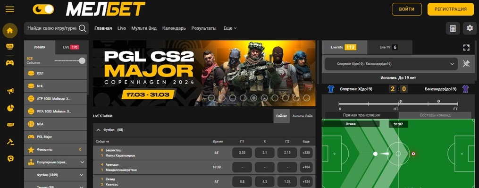Select the first banner carousel dot
Viewport: 479px width, 188px height.
coord(211,98)
